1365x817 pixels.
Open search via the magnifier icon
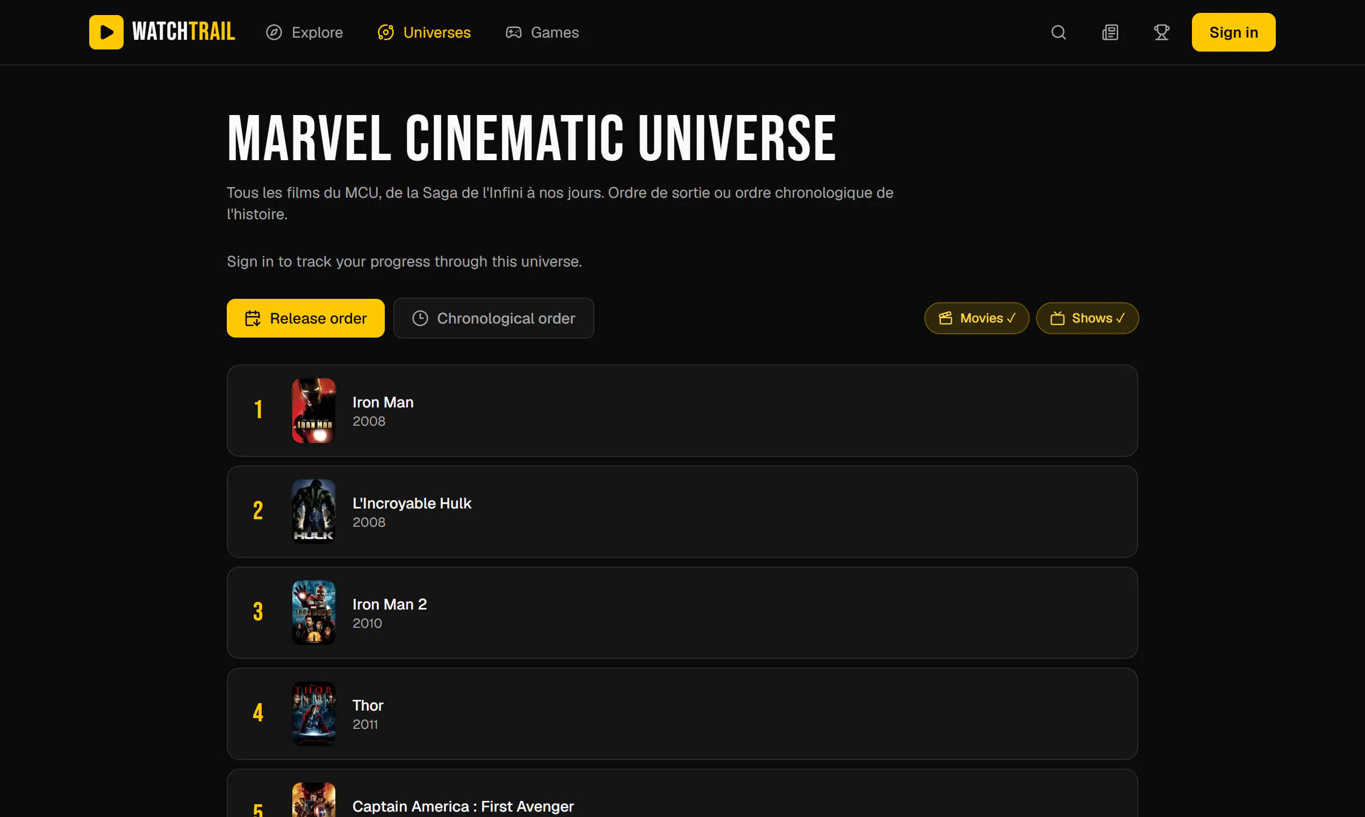pos(1059,32)
